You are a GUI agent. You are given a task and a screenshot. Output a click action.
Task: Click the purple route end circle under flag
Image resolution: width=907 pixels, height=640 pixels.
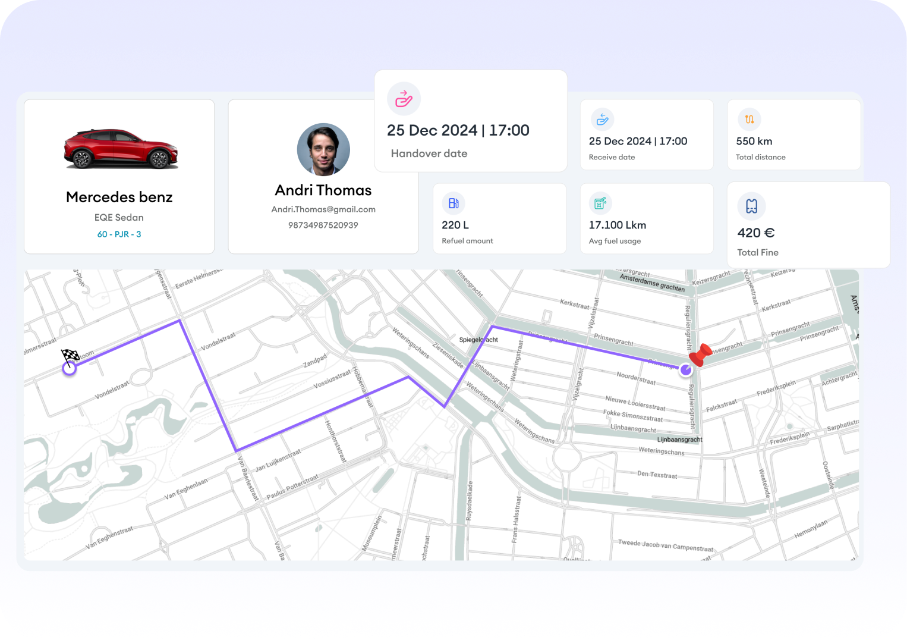(x=70, y=369)
